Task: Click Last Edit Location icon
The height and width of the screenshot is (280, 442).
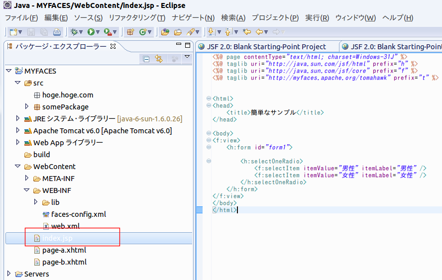Action: click(x=247, y=32)
